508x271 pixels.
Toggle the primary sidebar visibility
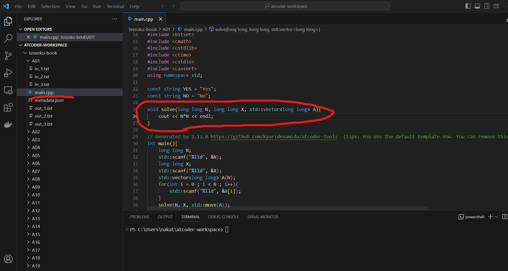point(468,6)
